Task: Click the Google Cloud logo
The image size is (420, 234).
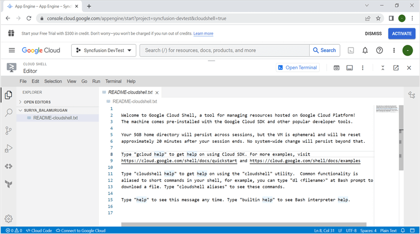Action: click(x=41, y=50)
